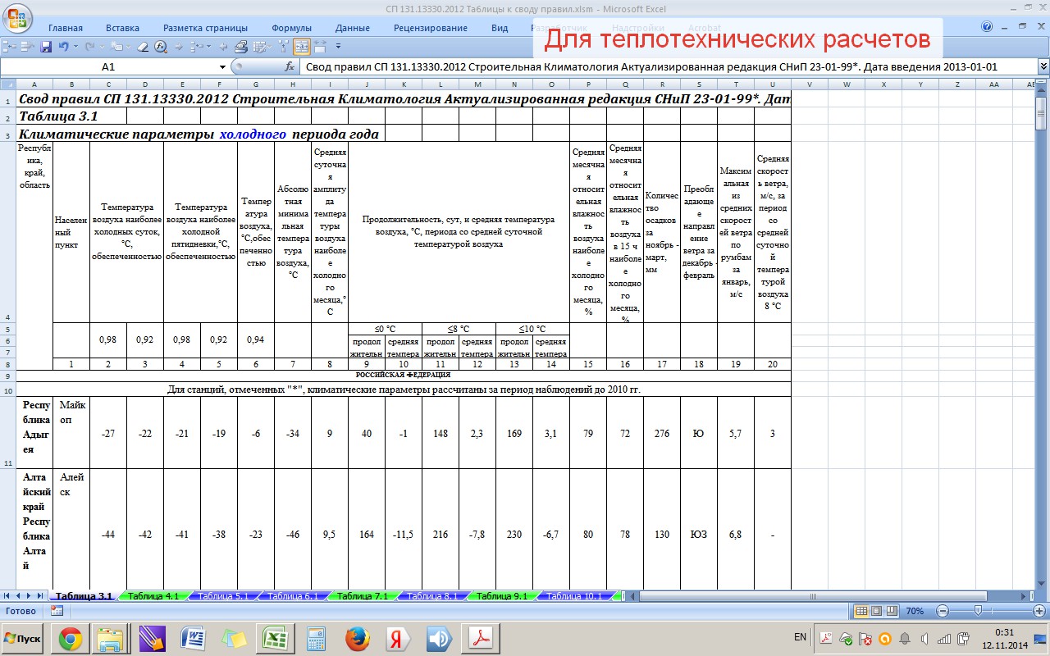The width and height of the screenshot is (1050, 656).
Task: Switch to sheet Таблица 5.1
Action: [222, 596]
